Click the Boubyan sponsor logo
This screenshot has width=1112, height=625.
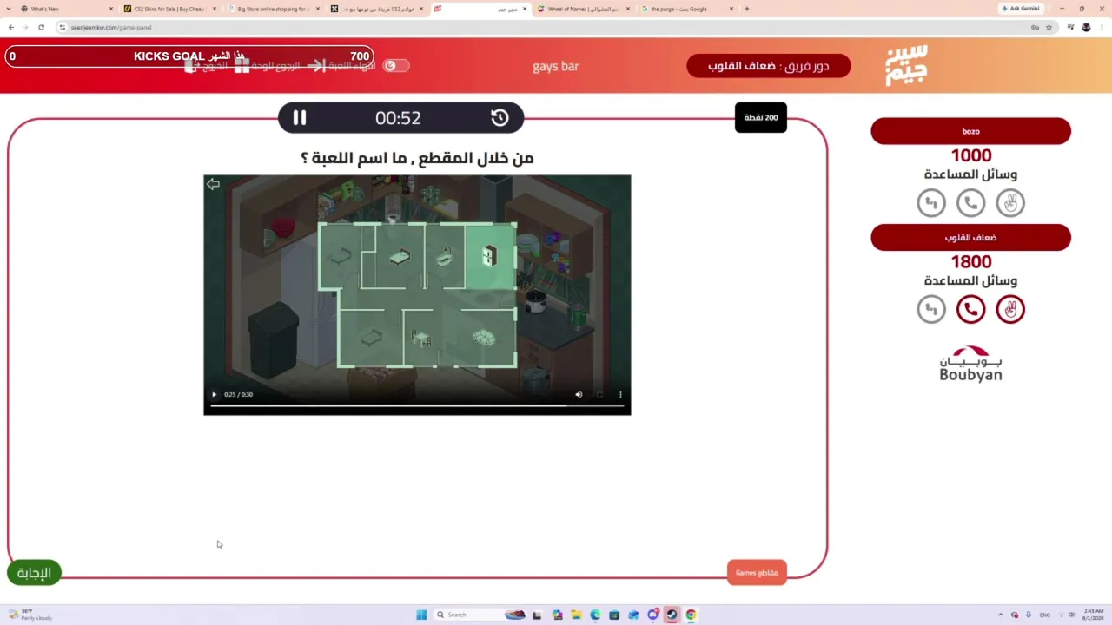point(970,364)
